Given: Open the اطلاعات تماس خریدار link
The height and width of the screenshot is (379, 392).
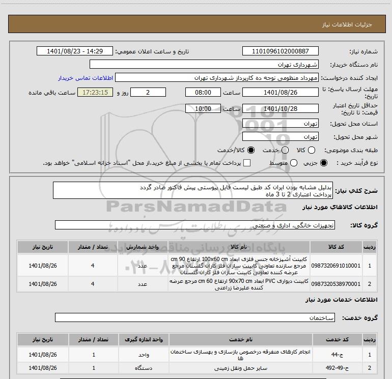Looking at the screenshot, I should 86,78.
